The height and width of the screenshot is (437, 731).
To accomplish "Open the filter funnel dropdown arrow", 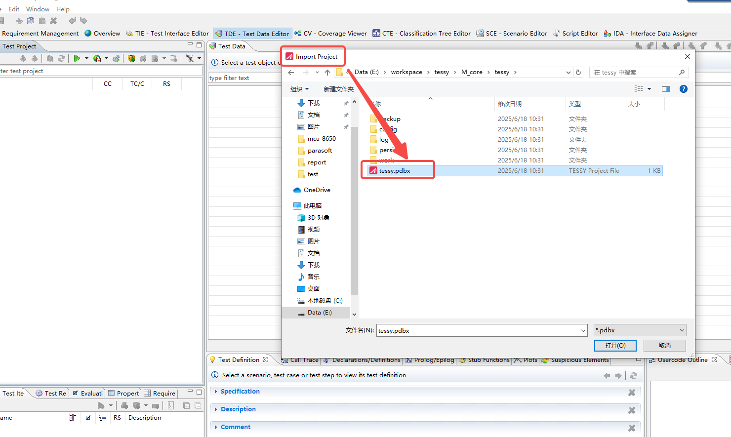I will tap(199, 58).
